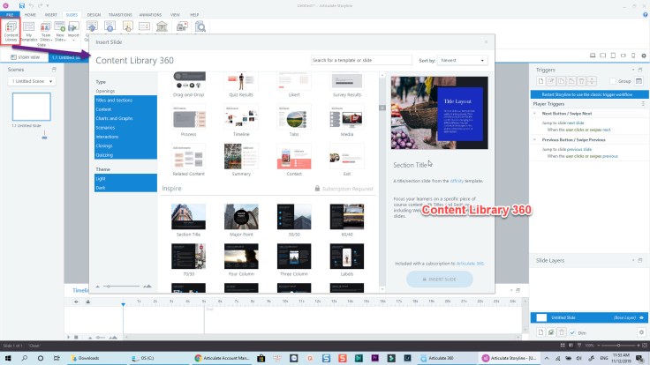Click the INSERT SLIDE button
This screenshot has width=650, height=365.
point(440,279)
